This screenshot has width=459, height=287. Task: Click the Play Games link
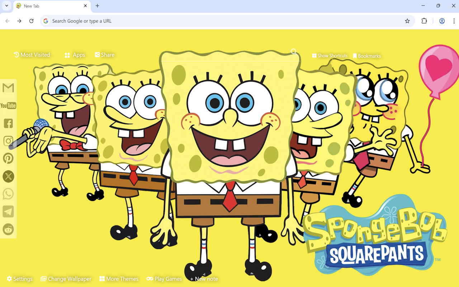164,279
